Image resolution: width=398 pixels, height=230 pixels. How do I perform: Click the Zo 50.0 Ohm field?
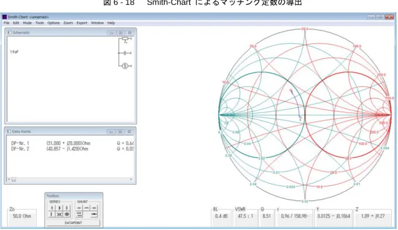coord(22,216)
